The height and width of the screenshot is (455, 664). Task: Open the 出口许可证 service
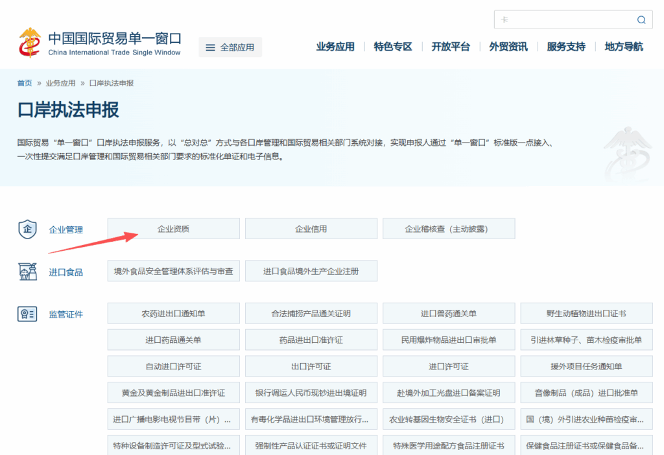(x=311, y=366)
